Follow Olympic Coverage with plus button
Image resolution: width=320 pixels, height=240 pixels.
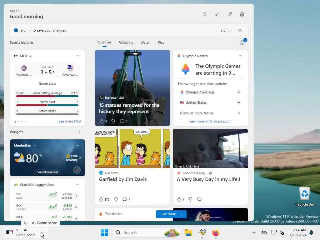click(238, 92)
